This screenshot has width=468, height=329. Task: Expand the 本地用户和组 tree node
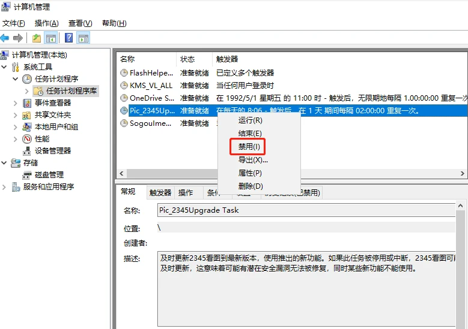(x=16, y=126)
